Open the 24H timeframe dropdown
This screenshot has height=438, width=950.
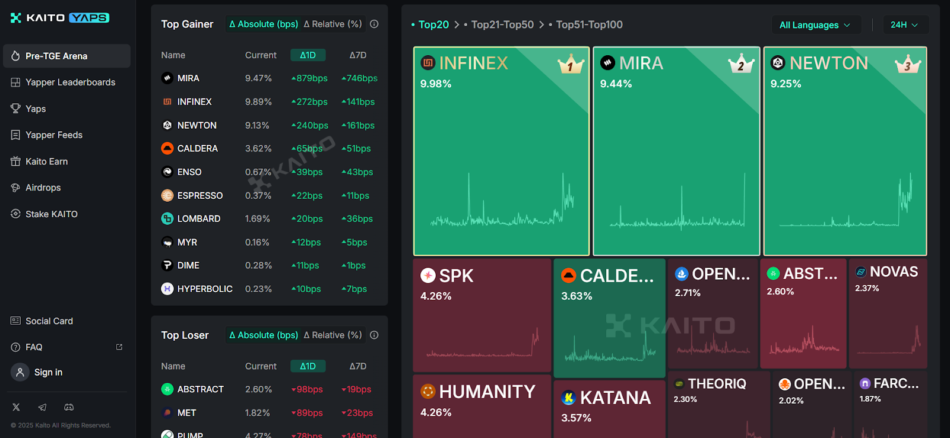click(905, 25)
